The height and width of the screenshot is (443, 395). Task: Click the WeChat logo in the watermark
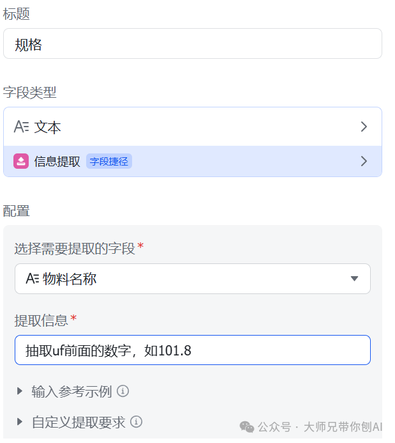point(247,426)
